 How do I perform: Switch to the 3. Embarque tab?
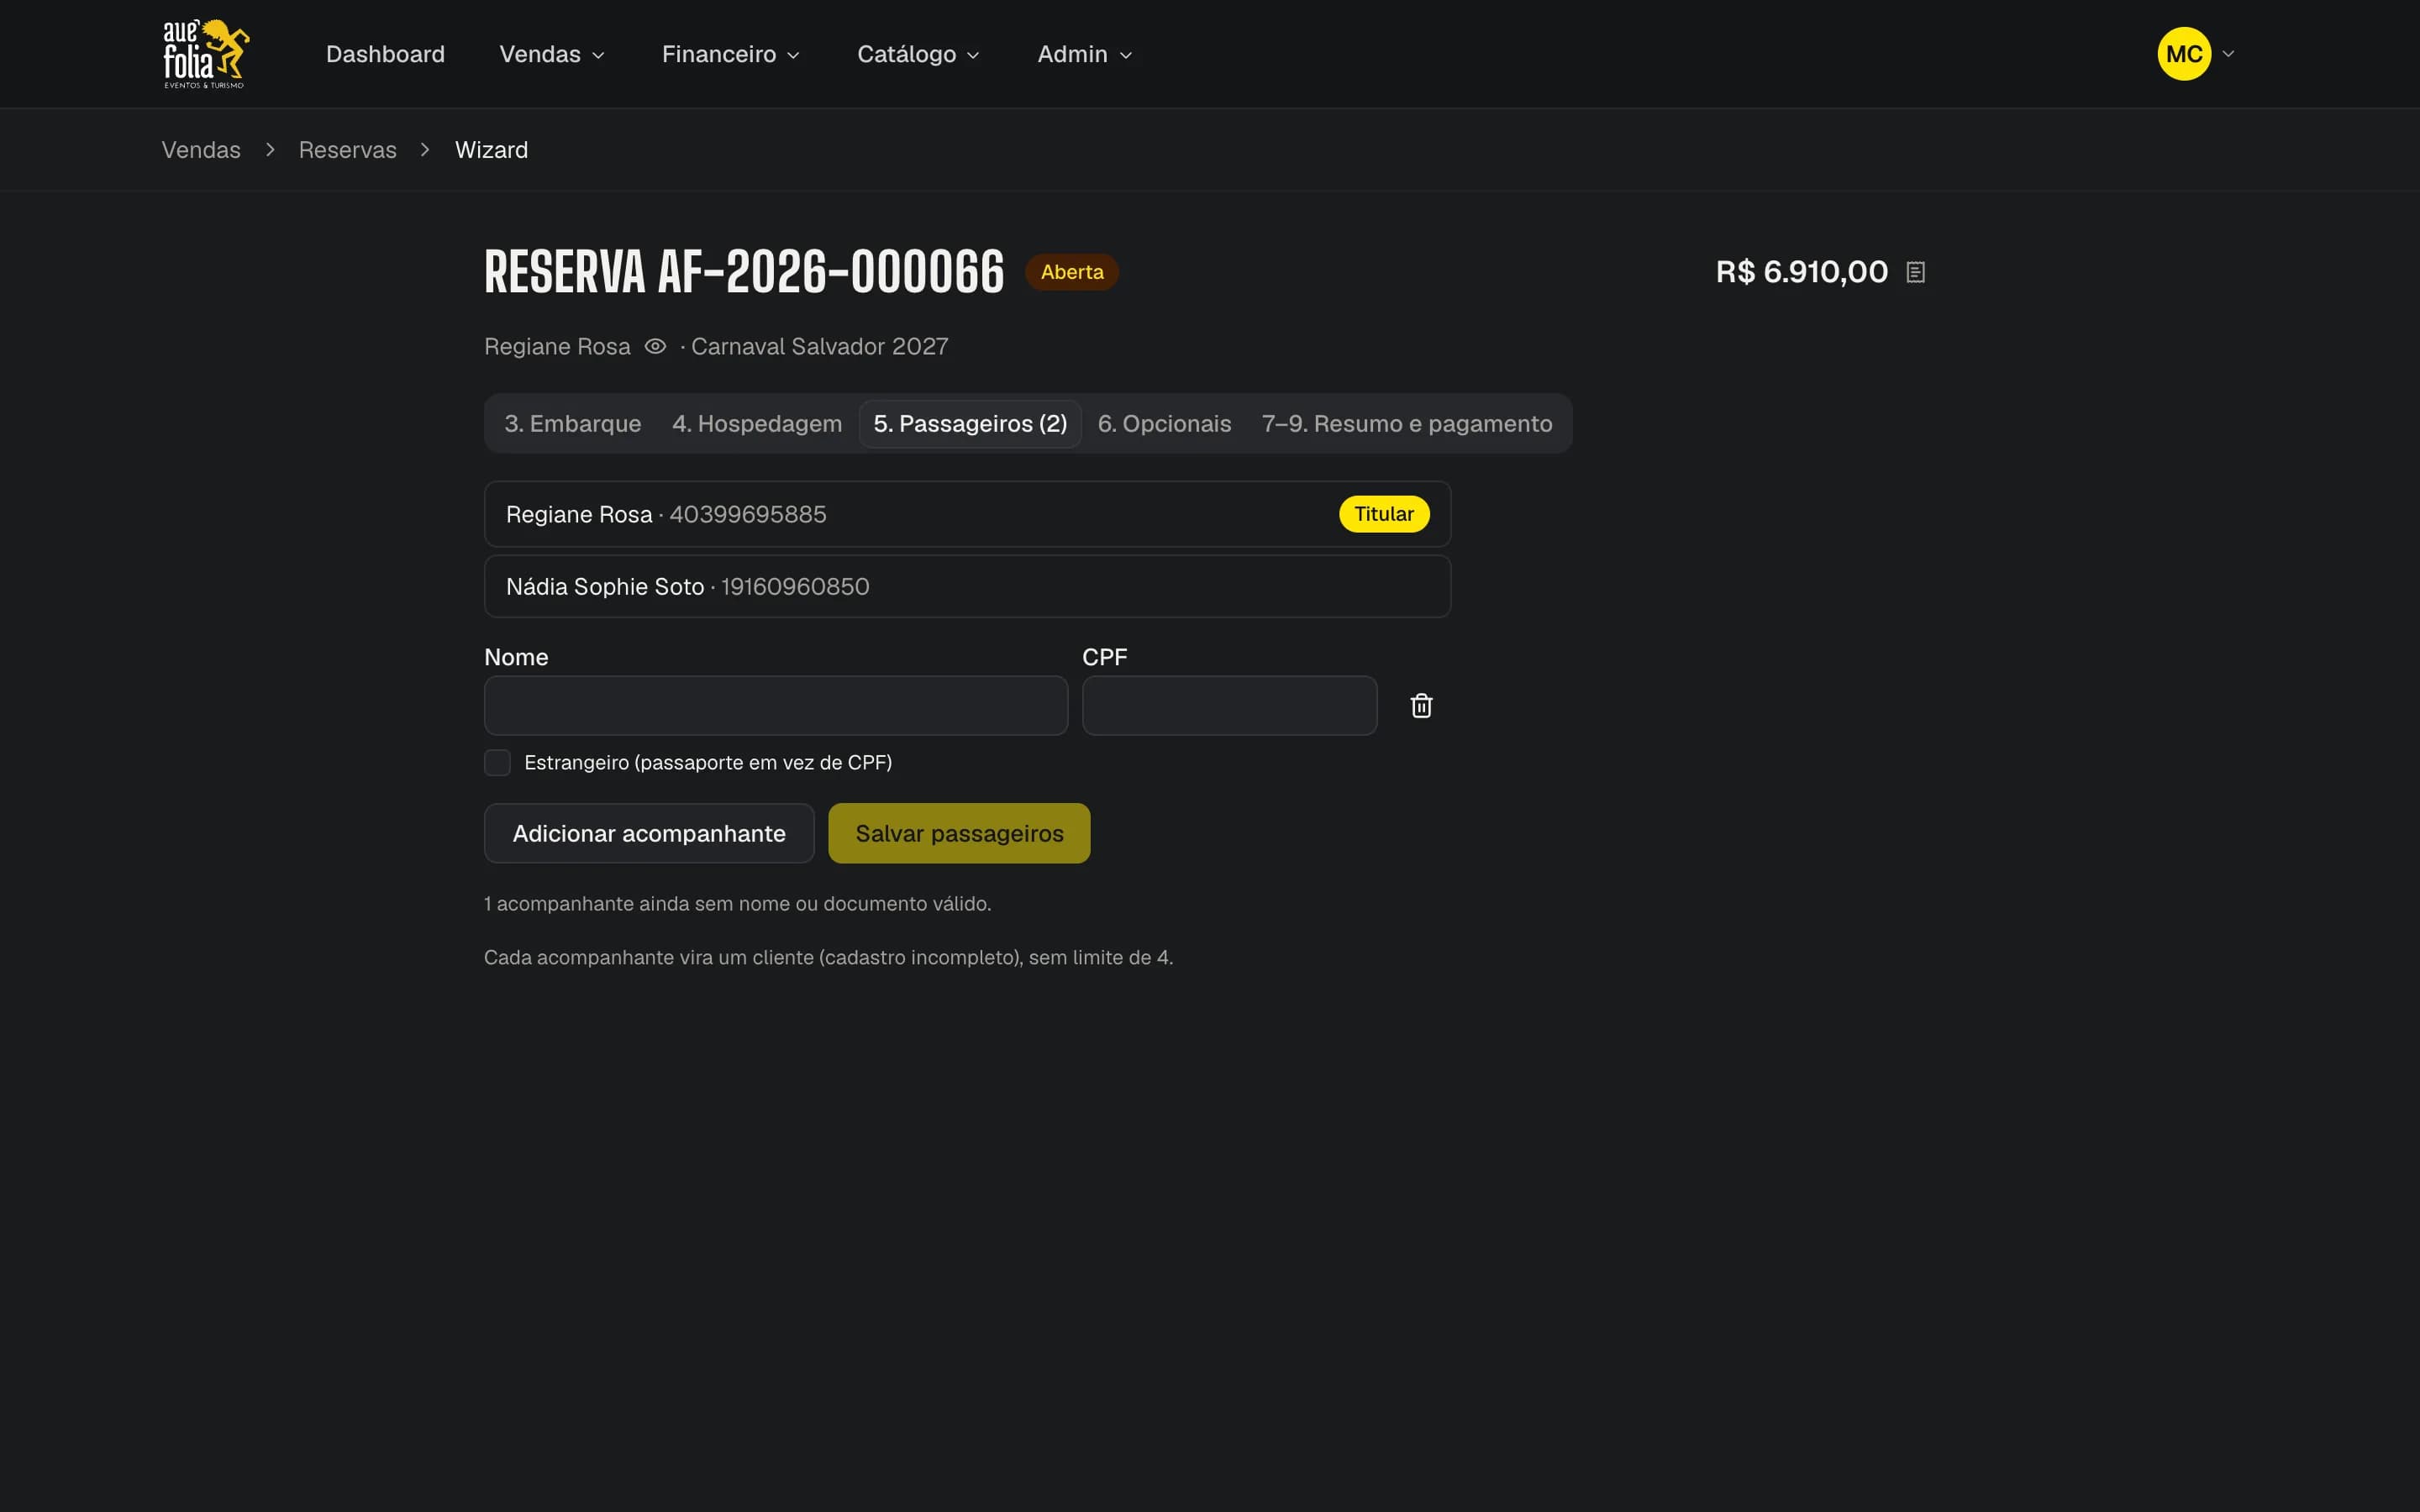pos(573,424)
